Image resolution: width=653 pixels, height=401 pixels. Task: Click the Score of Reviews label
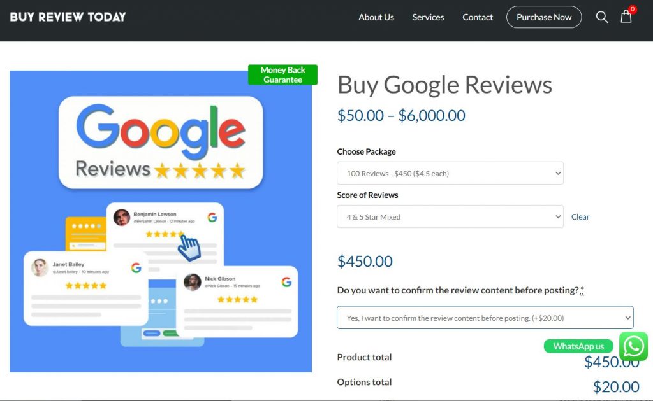[368, 195]
